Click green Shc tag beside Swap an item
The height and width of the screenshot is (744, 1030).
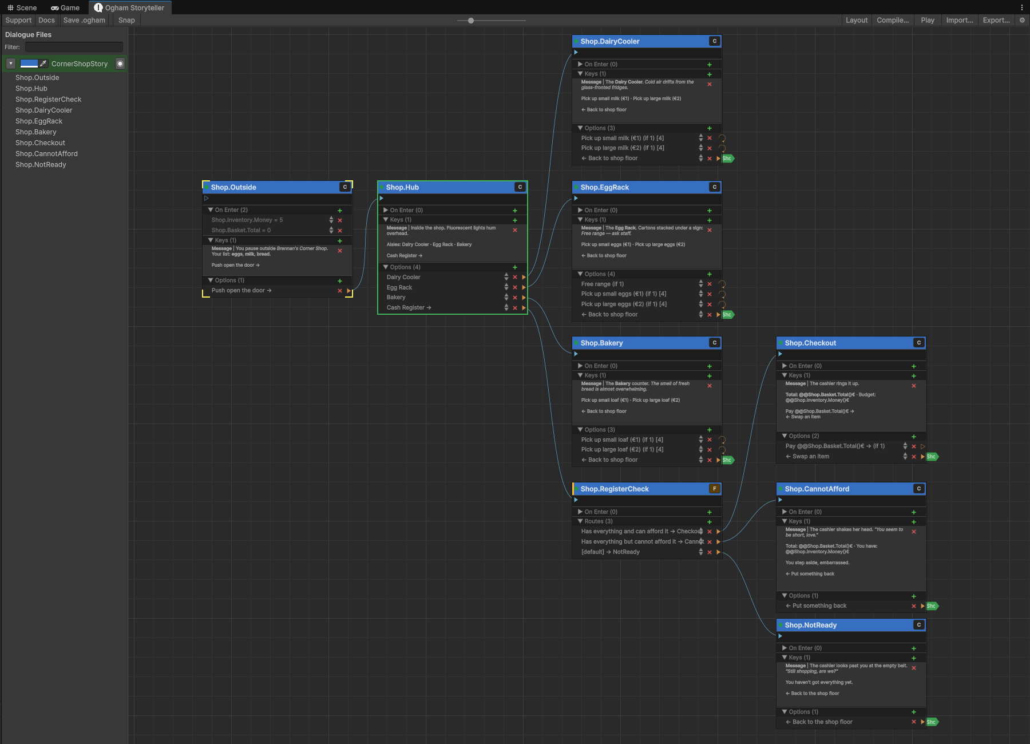[932, 457]
